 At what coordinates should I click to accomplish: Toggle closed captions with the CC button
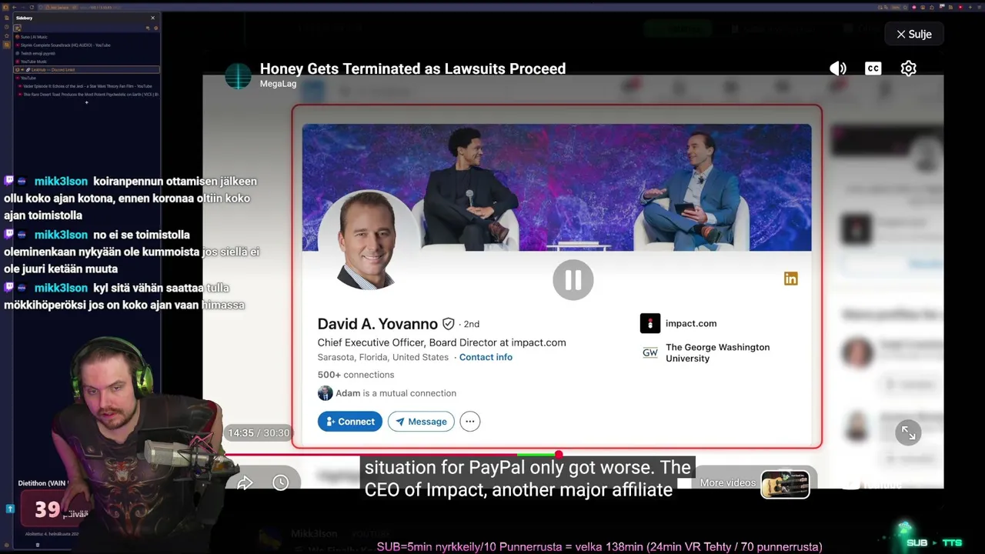[873, 68]
